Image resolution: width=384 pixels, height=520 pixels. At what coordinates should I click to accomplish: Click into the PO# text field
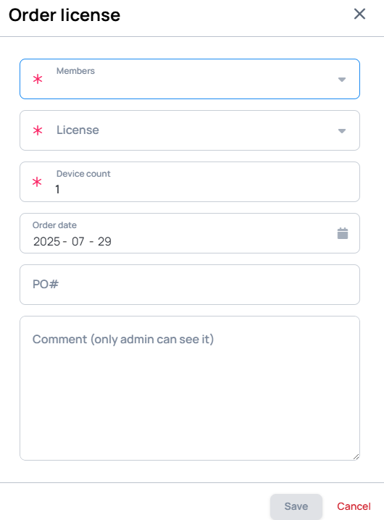pyautogui.click(x=190, y=285)
